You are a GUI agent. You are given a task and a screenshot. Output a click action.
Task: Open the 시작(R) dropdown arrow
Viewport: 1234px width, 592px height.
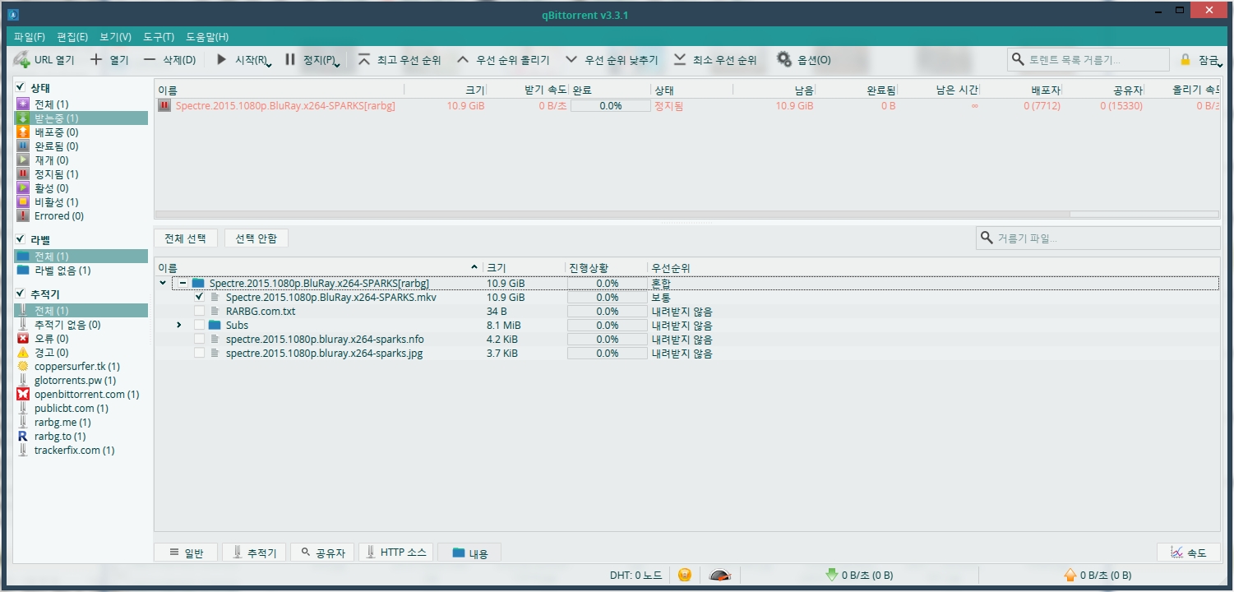click(269, 64)
